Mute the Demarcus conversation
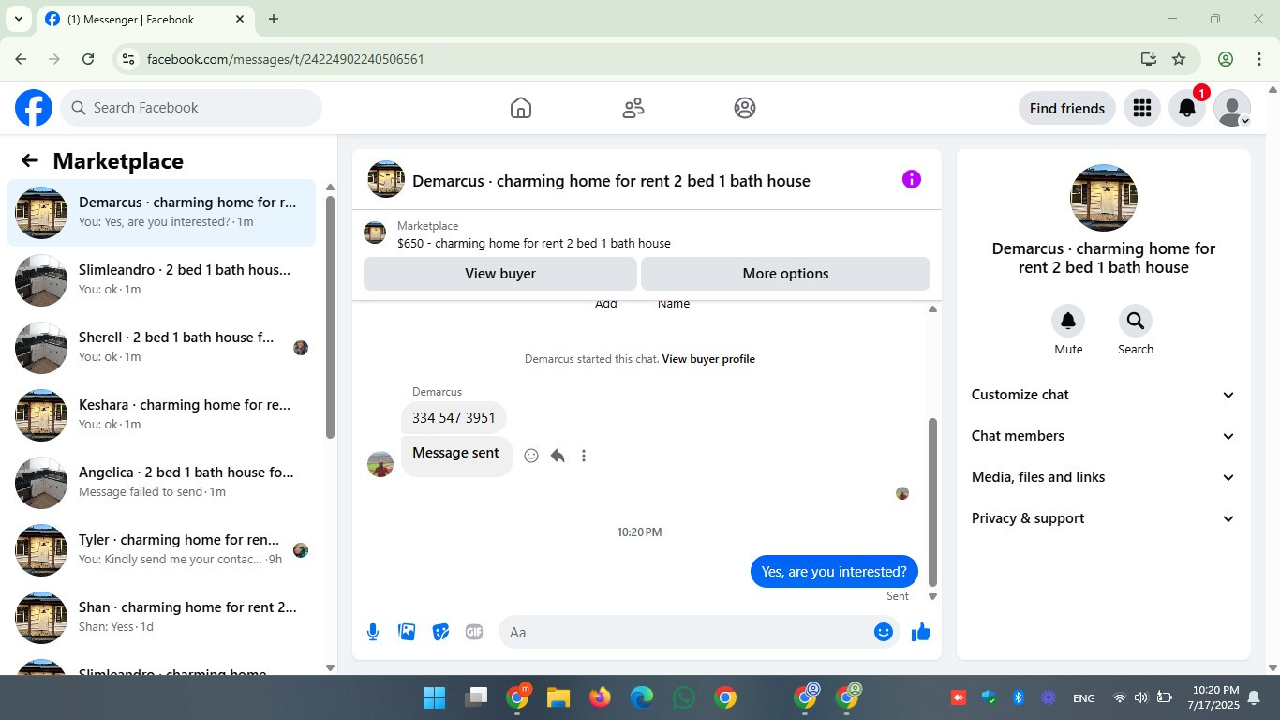The height and width of the screenshot is (720, 1280). click(x=1068, y=322)
